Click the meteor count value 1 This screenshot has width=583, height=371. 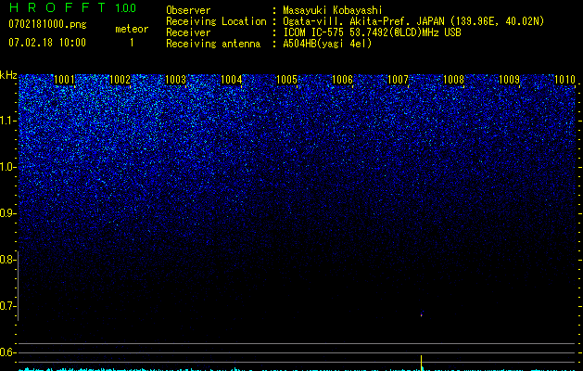pos(132,43)
